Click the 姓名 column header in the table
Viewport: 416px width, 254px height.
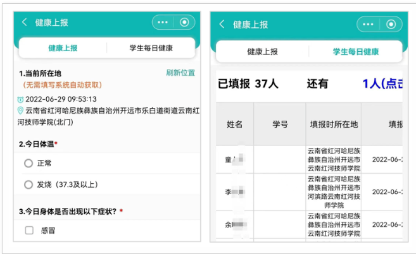234,124
